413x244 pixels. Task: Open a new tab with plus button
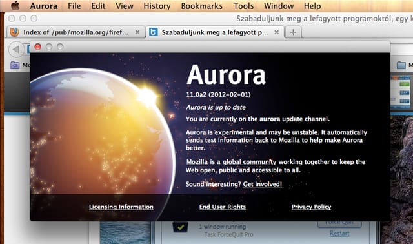coord(293,32)
